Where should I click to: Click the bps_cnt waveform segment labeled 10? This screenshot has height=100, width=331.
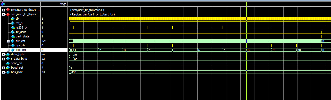pos(309,50)
